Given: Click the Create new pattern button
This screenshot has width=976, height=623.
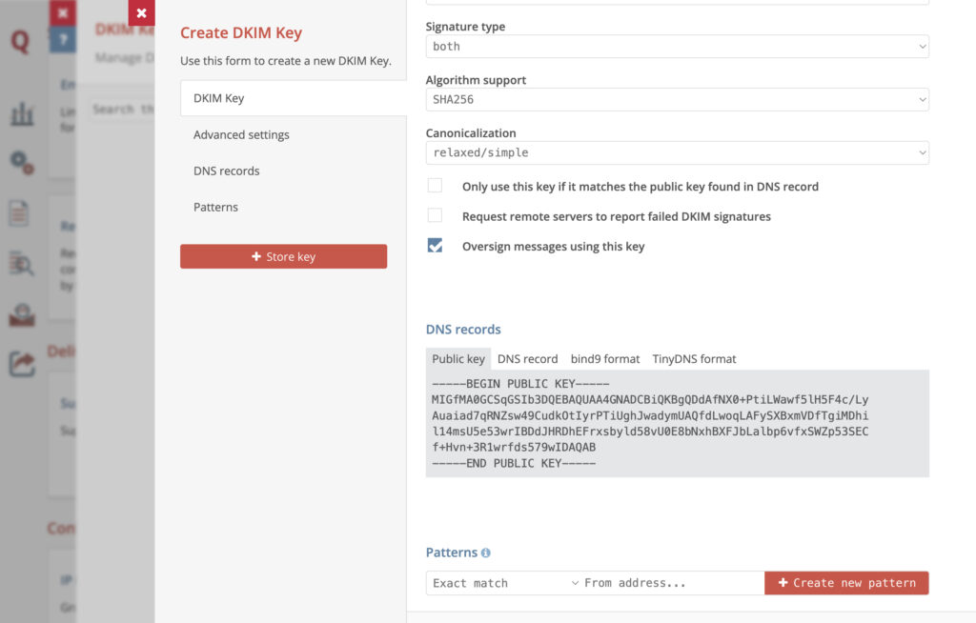Looking at the screenshot, I should pos(846,583).
